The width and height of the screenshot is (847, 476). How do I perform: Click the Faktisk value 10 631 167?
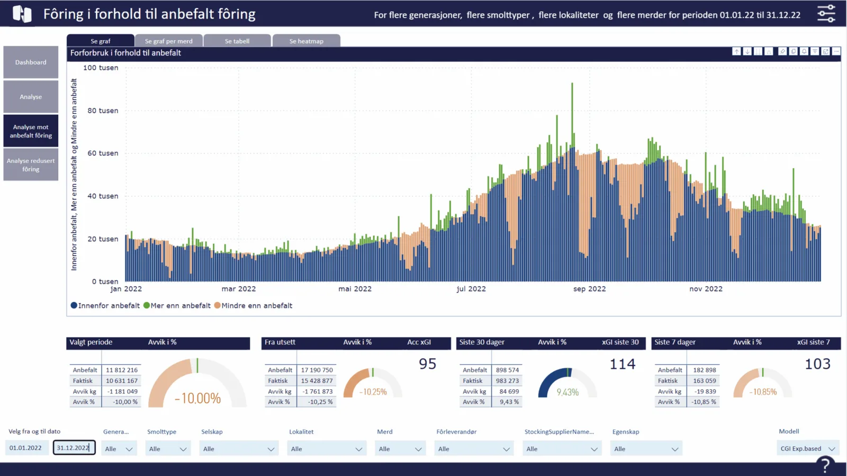(122, 381)
